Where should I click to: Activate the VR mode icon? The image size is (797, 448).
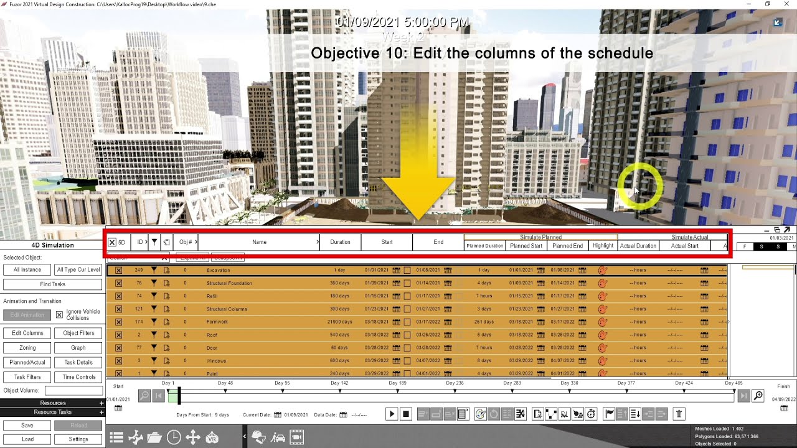pos(212,437)
